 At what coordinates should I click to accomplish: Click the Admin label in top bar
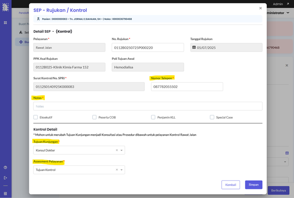pyautogui.click(x=278, y=4)
